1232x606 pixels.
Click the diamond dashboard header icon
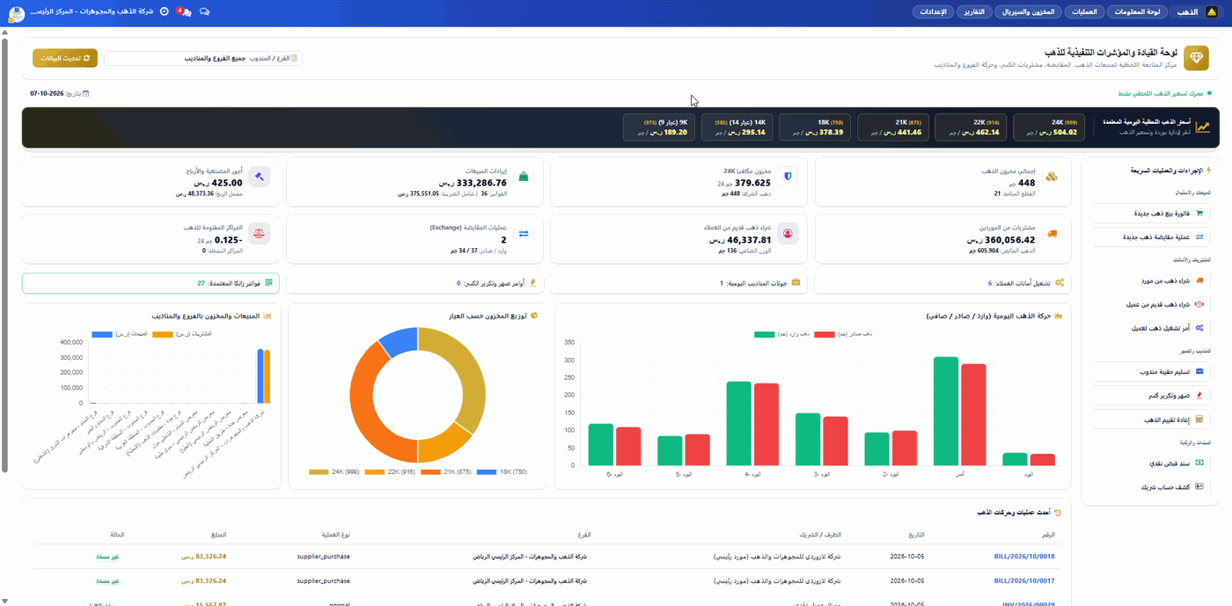(x=1196, y=58)
